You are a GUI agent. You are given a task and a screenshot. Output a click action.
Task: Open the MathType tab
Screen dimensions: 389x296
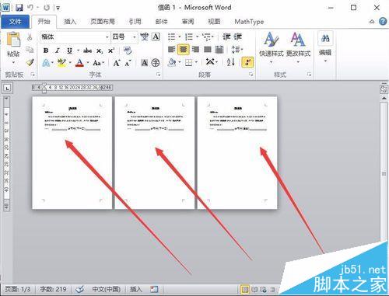(249, 22)
